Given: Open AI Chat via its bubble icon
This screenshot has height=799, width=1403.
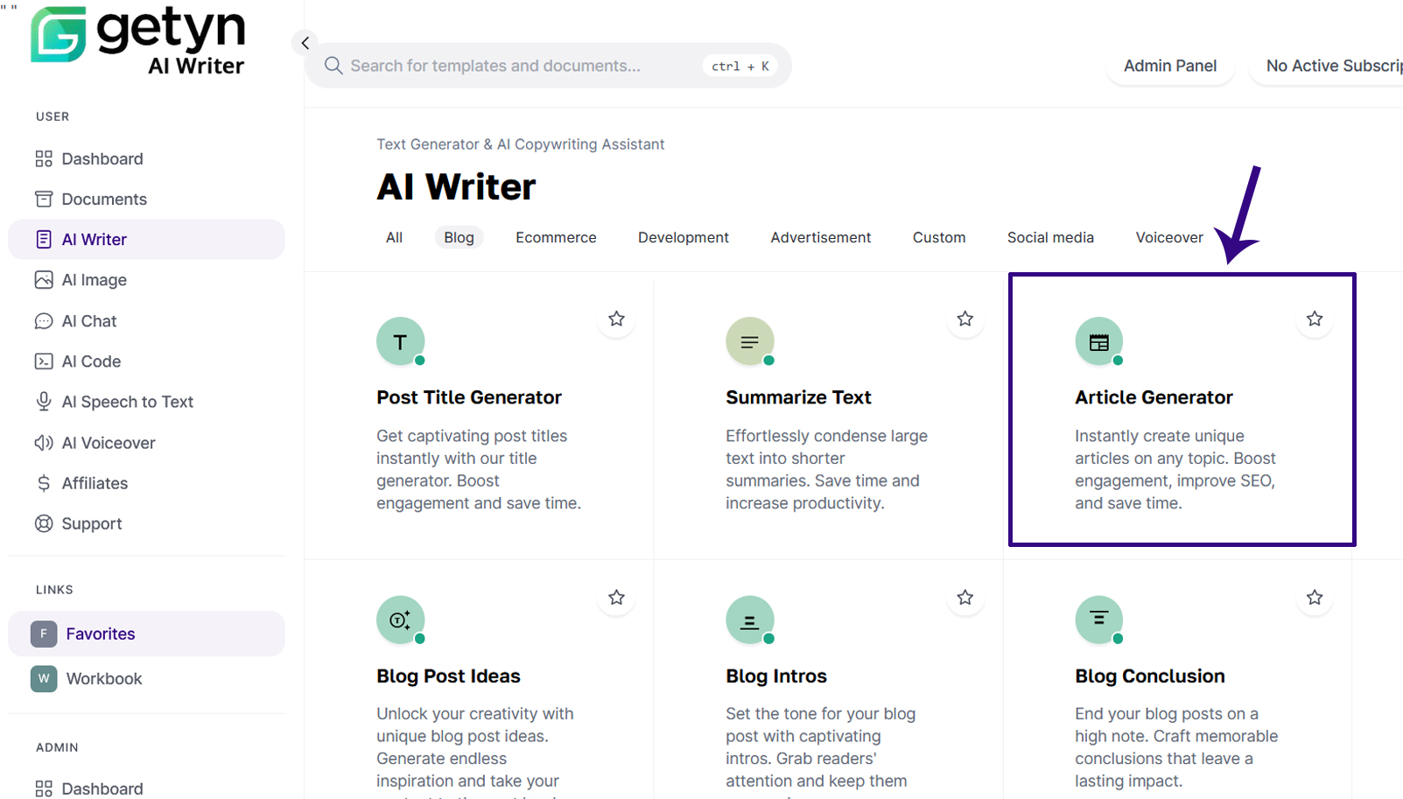Looking at the screenshot, I should click(44, 321).
